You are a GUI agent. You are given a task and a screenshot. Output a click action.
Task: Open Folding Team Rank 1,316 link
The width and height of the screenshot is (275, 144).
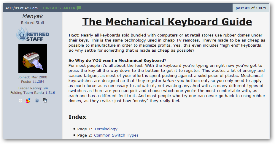point(50,93)
